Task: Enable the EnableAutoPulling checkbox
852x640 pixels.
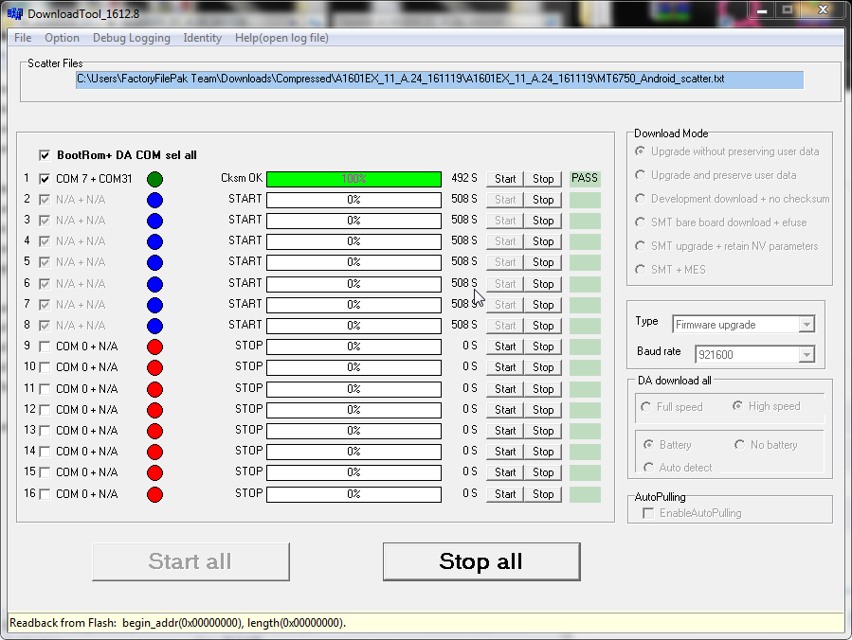Action: [x=648, y=513]
